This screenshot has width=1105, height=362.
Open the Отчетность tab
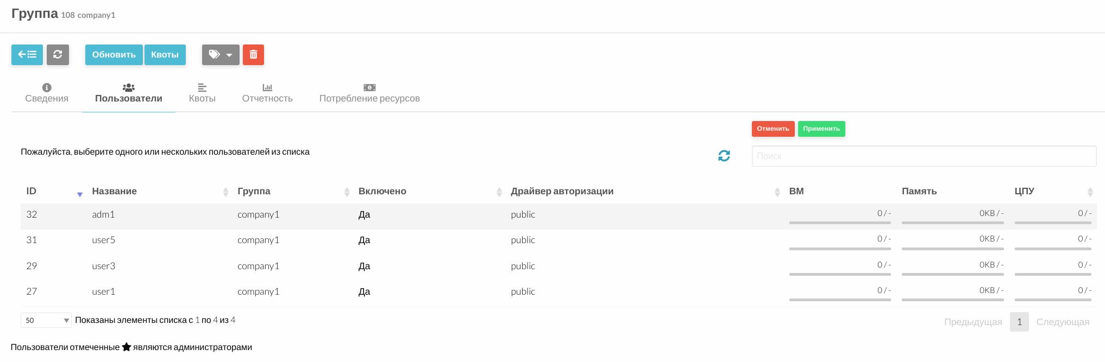coord(267,93)
